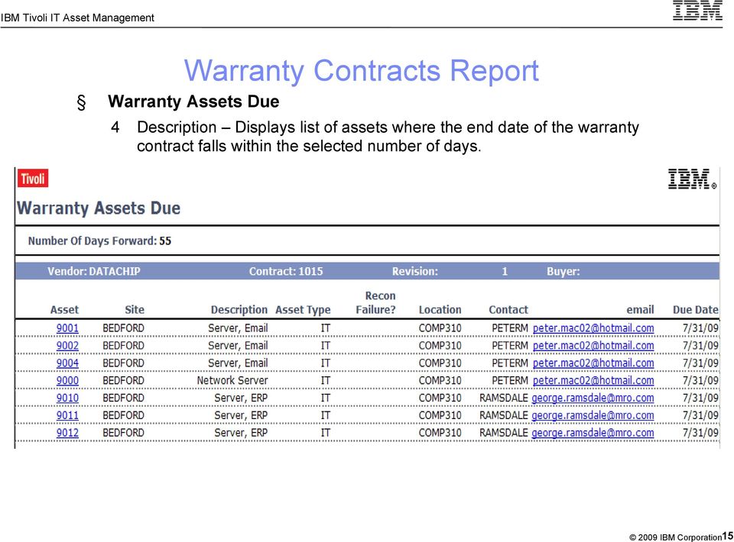Image resolution: width=734 pixels, height=542 pixels.
Task: Click the Site column header
Action: click(x=135, y=310)
